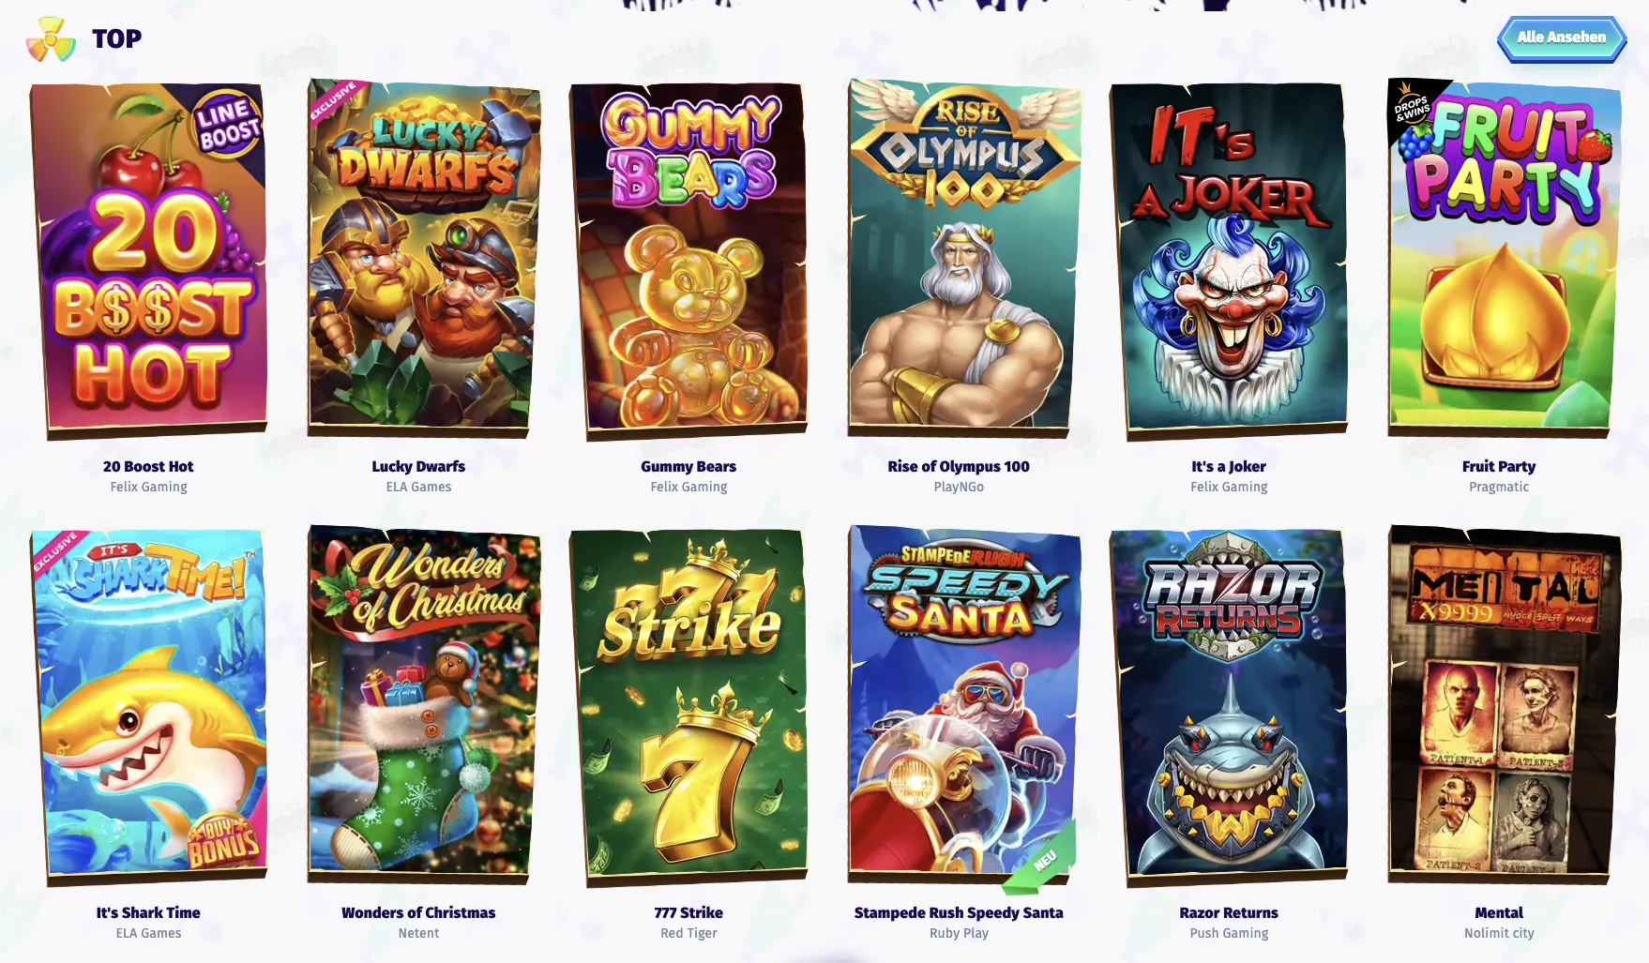Image resolution: width=1649 pixels, height=963 pixels.
Task: Click the TOP section logo icon
Action: coord(51,39)
